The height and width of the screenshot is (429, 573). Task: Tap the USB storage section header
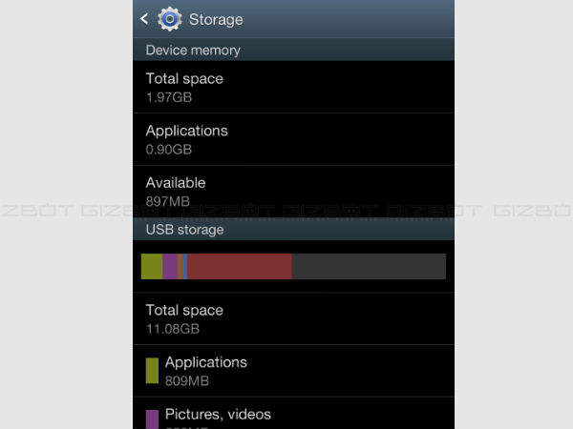tap(294, 229)
